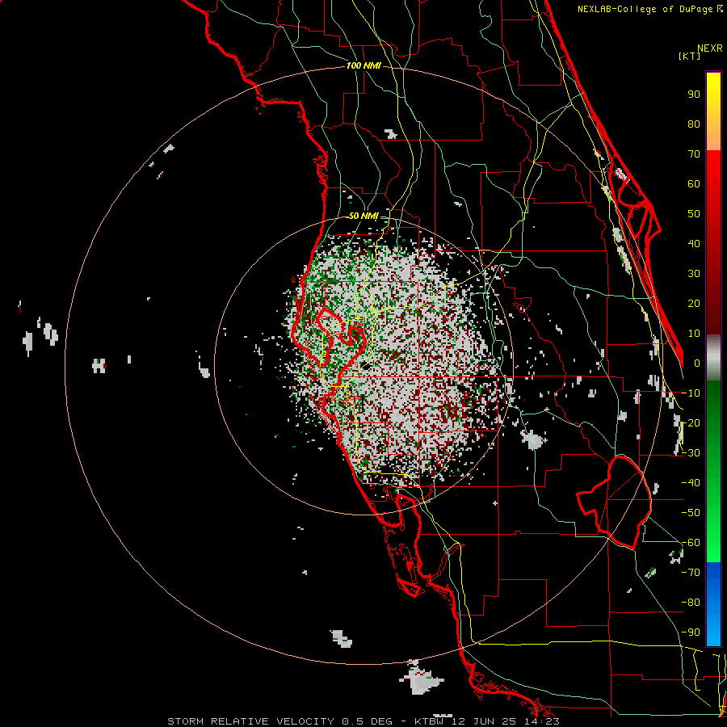Click the 30 value on the velocity scale
This screenshot has height=727, width=727.
(x=694, y=274)
